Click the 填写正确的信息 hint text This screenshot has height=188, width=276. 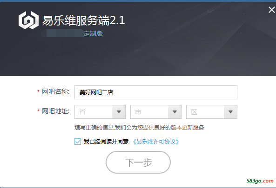139,128
